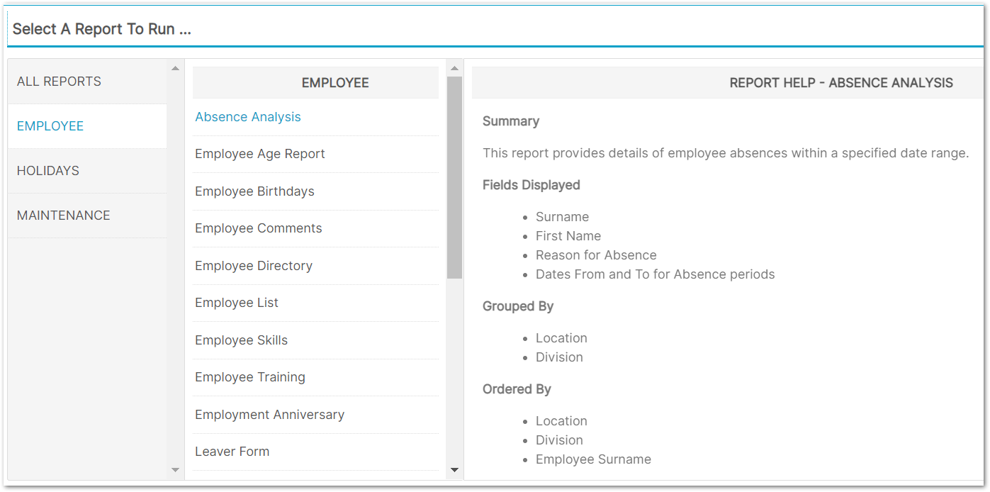
Task: Click Dates From and To bullet
Action: tap(655, 274)
